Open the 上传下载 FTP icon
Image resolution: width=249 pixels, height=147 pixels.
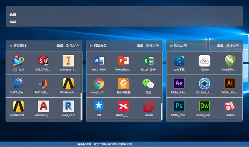pos(179,61)
